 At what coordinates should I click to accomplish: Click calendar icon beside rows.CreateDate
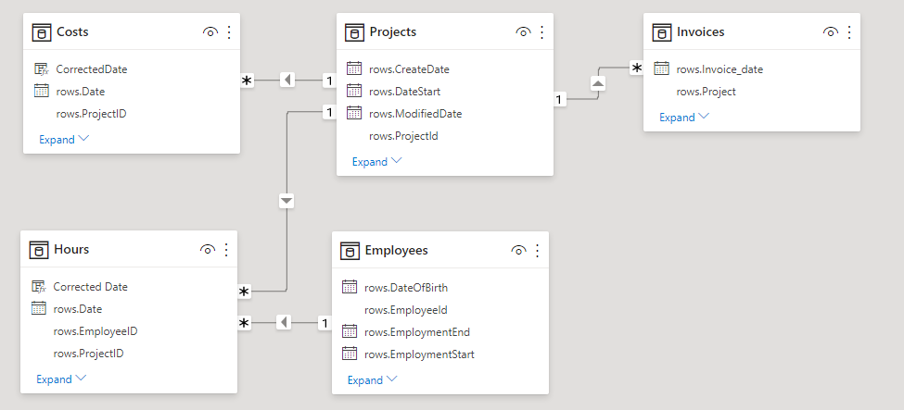[x=354, y=68]
